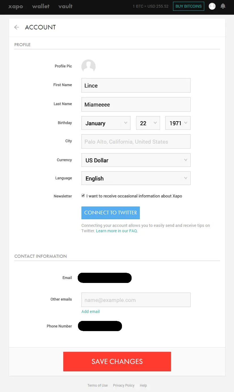This screenshot has width=234, height=392.
Task: Open the Language dropdown
Action: [x=136, y=178]
